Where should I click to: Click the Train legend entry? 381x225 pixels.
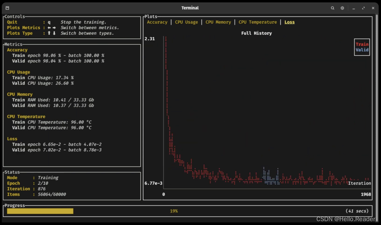362,44
